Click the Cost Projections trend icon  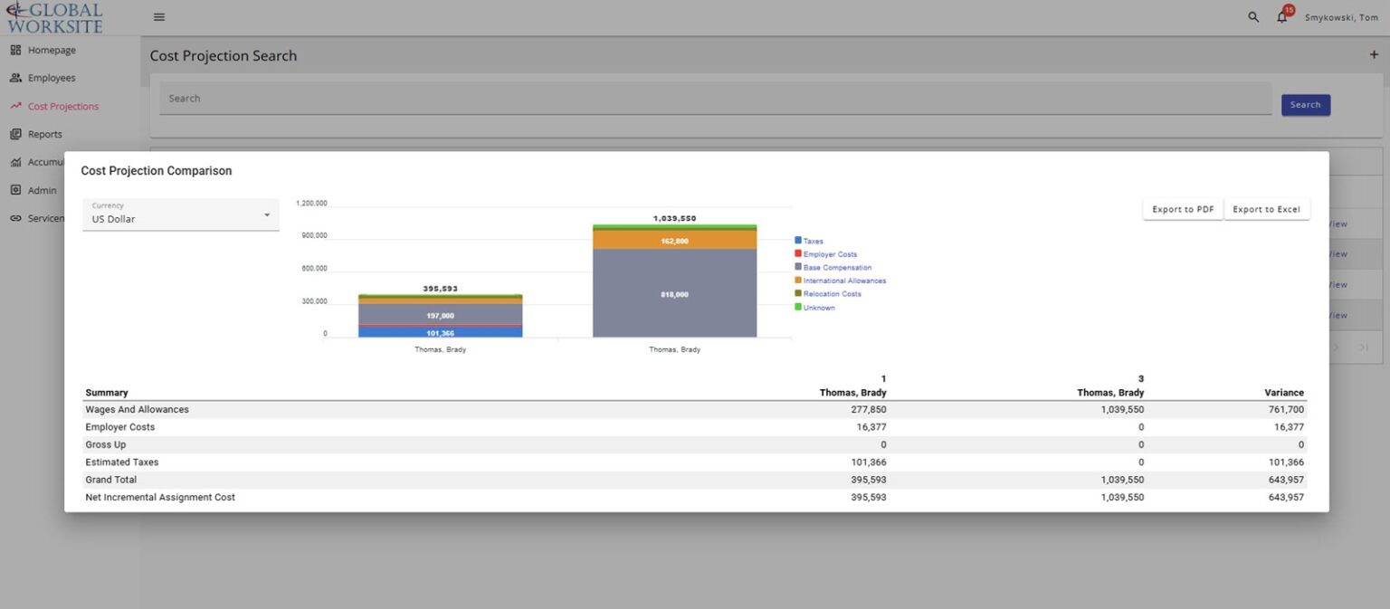[15, 106]
